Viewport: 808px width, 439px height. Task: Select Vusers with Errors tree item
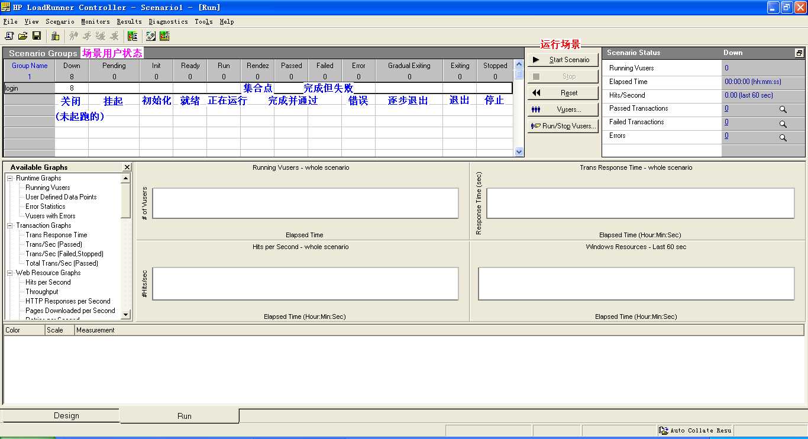coord(50,216)
